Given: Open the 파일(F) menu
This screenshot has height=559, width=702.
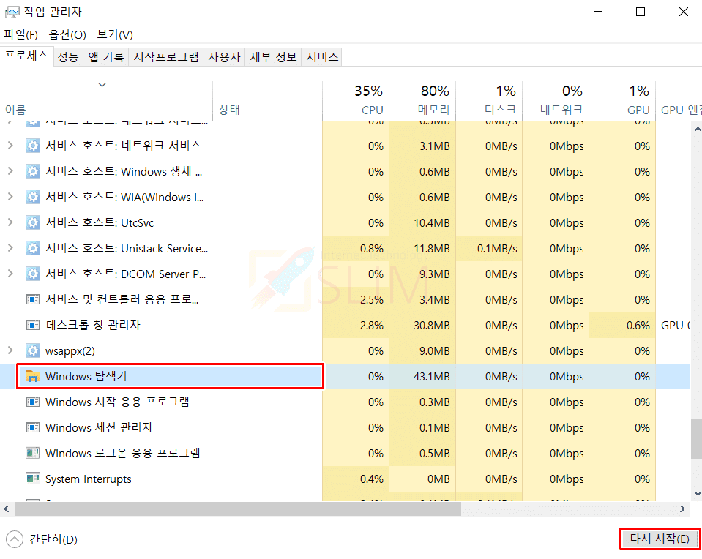Looking at the screenshot, I should 20,34.
